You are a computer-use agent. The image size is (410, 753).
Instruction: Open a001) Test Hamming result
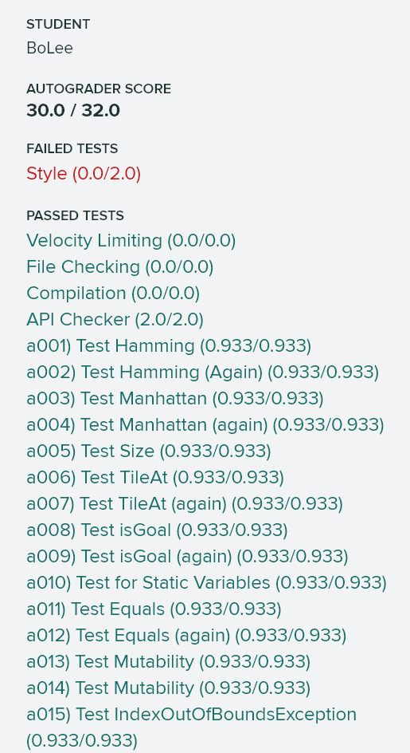pos(169,346)
